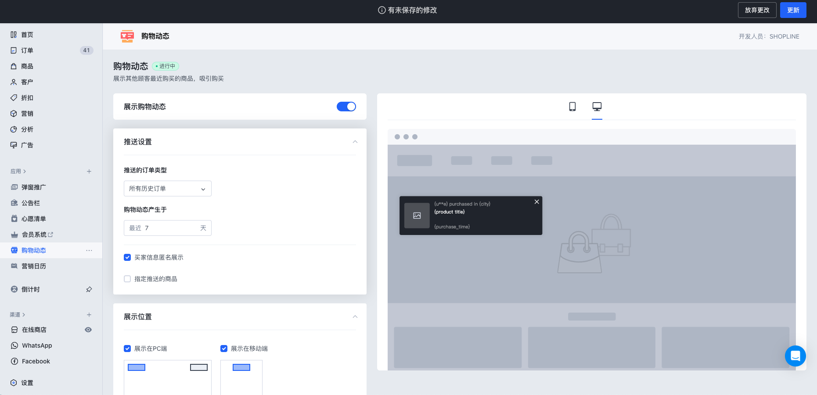Open the 公告栏 announcement bar icon

[14, 203]
